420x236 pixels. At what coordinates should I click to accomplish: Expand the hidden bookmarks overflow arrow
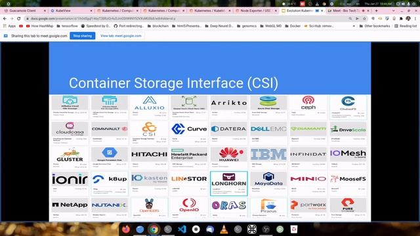pyautogui.click(x=354, y=26)
